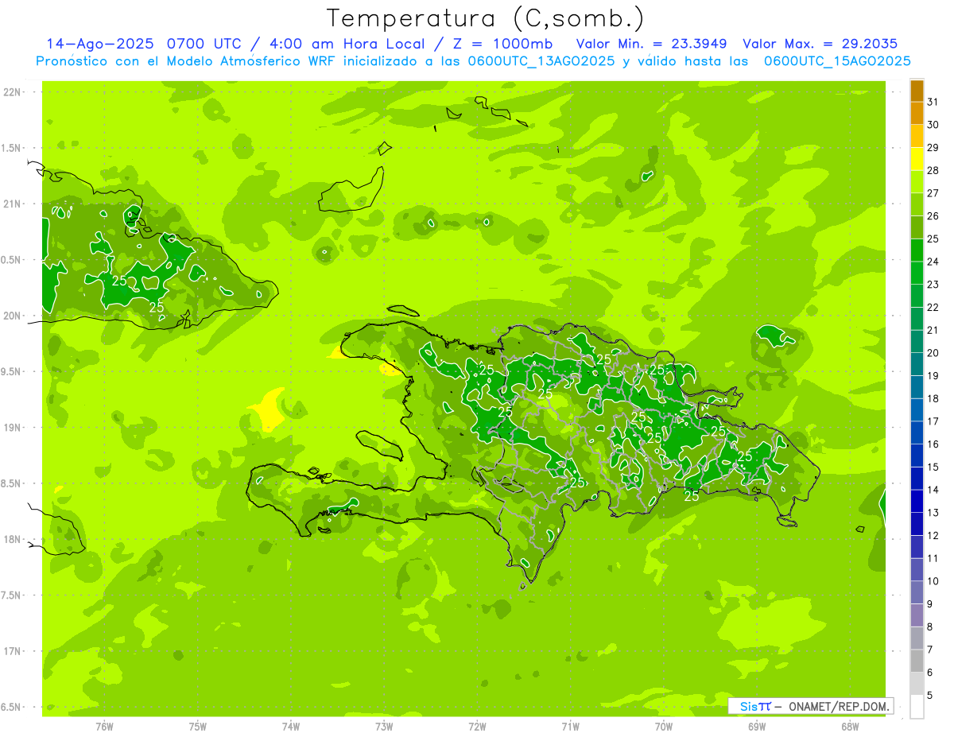Click the '0.5N' latitude axis label
This screenshot has width=954, height=737.
tap(12, 260)
